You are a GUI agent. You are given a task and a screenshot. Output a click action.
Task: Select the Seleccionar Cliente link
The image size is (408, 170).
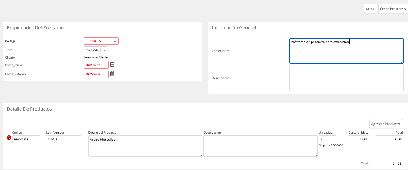click(96, 57)
